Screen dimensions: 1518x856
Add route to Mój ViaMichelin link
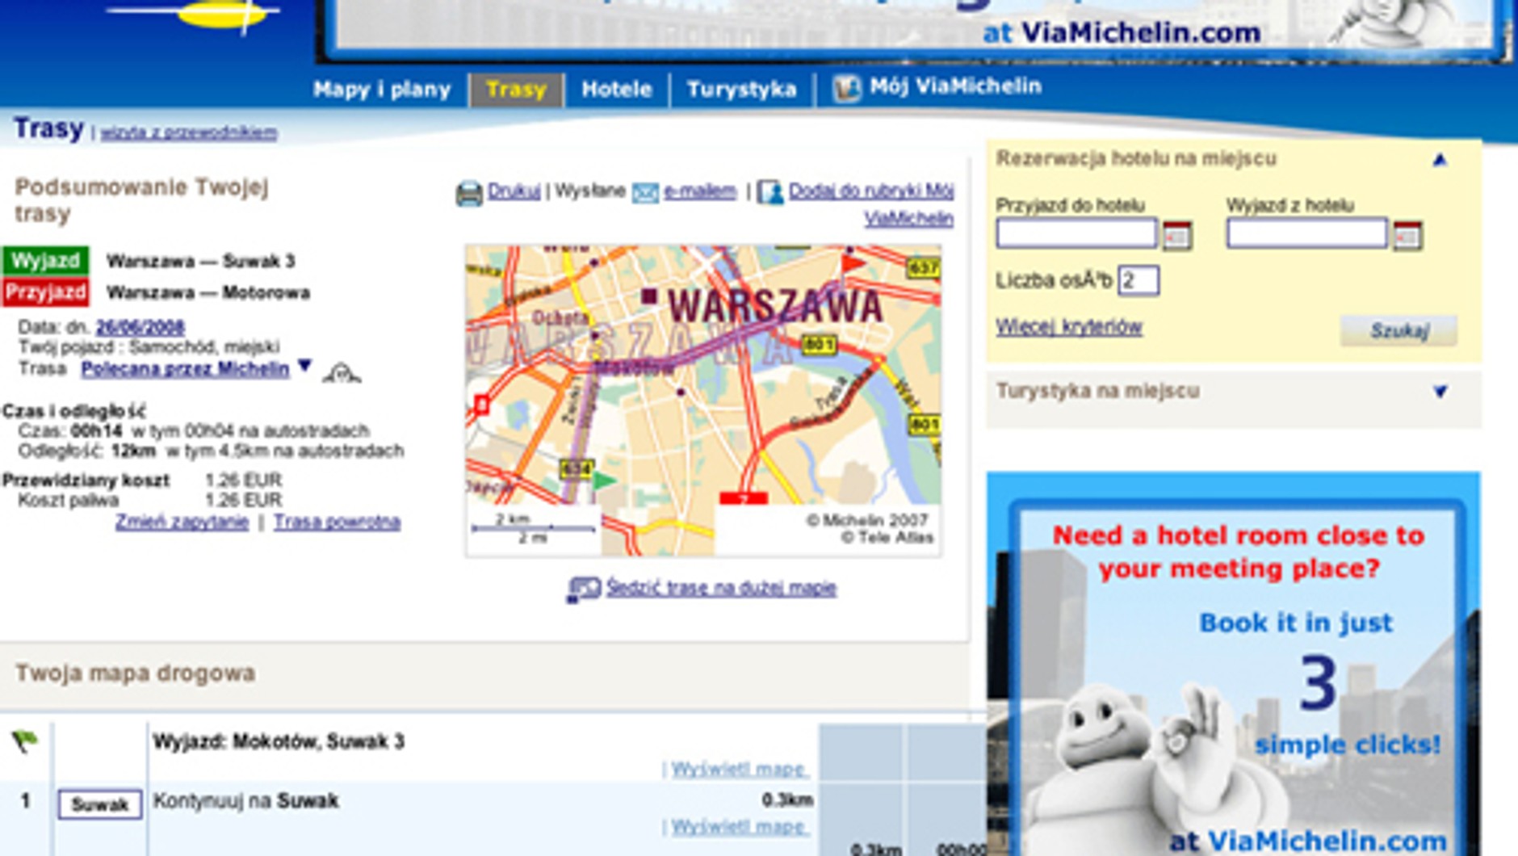coord(871,204)
